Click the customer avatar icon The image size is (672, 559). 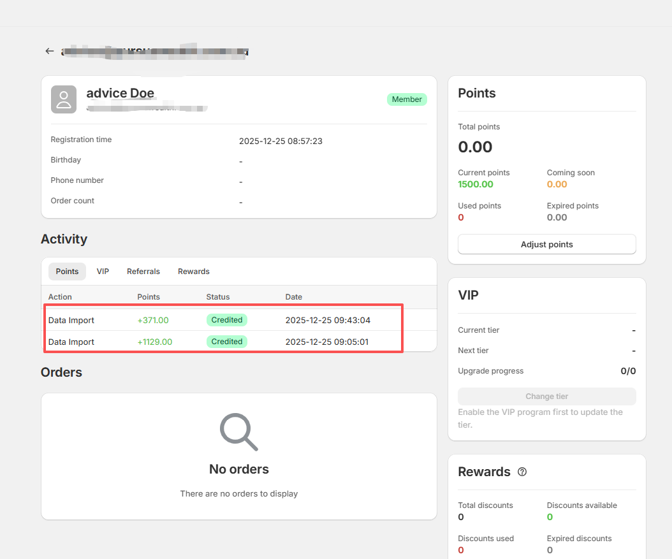pos(64,99)
